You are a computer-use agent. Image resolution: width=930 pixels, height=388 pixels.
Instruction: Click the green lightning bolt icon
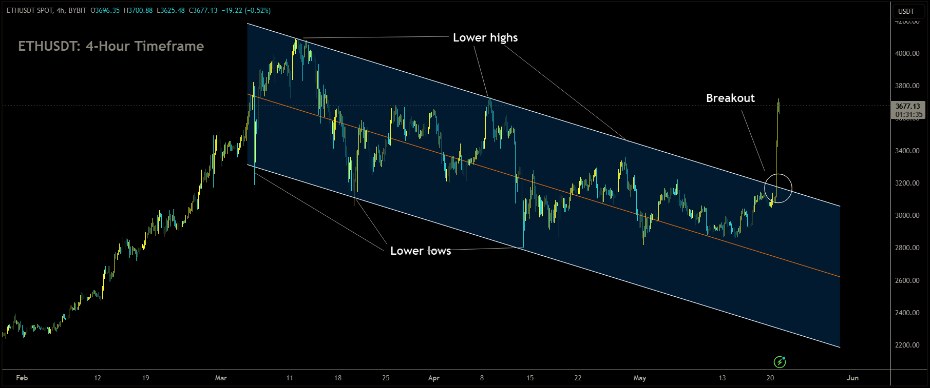[780, 362]
